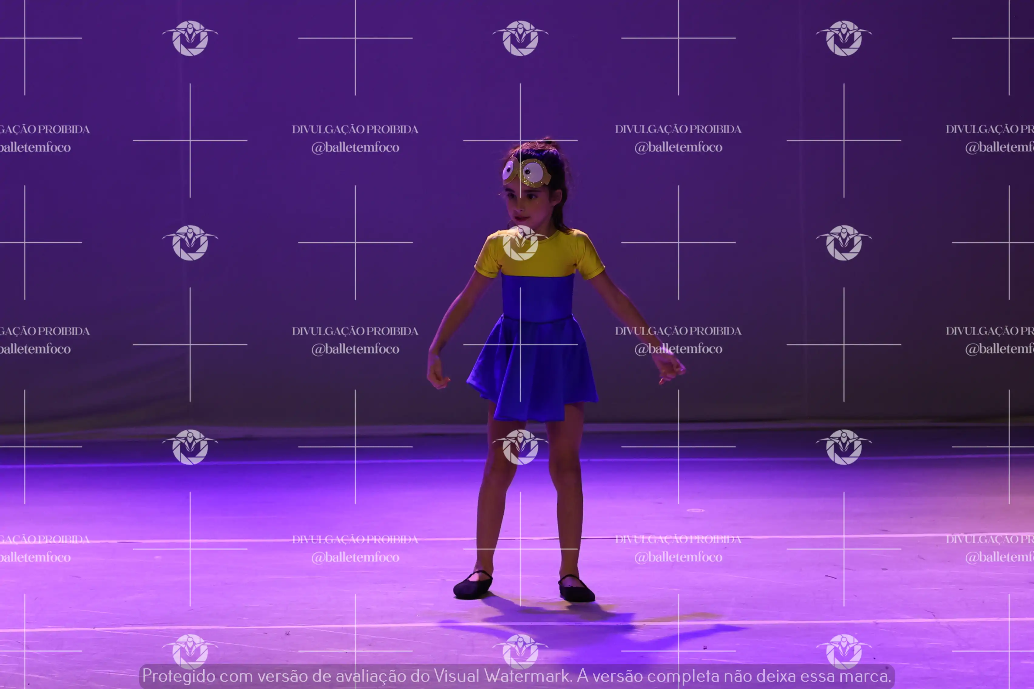The image size is (1034, 689).
Task: Click the watermark logo in the top-left corner
Action: pyautogui.click(x=190, y=38)
